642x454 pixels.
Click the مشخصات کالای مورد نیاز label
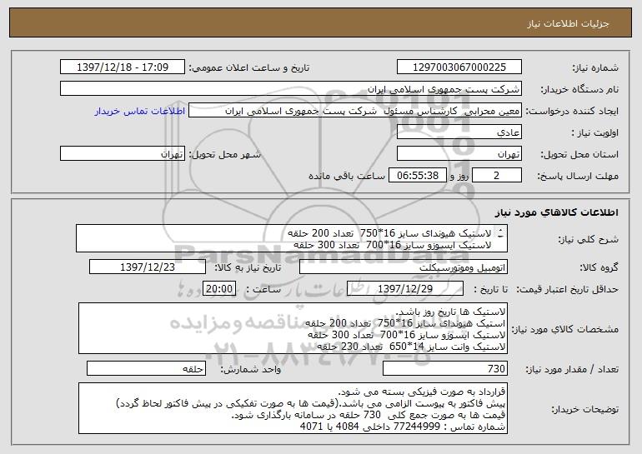coord(566,329)
